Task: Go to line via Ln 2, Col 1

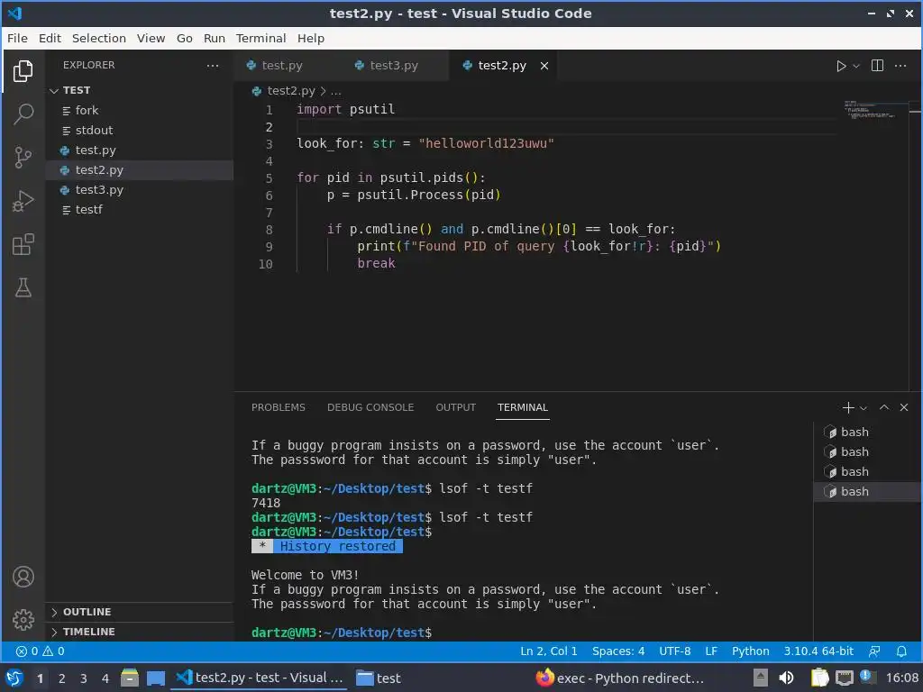Action: [x=549, y=651]
